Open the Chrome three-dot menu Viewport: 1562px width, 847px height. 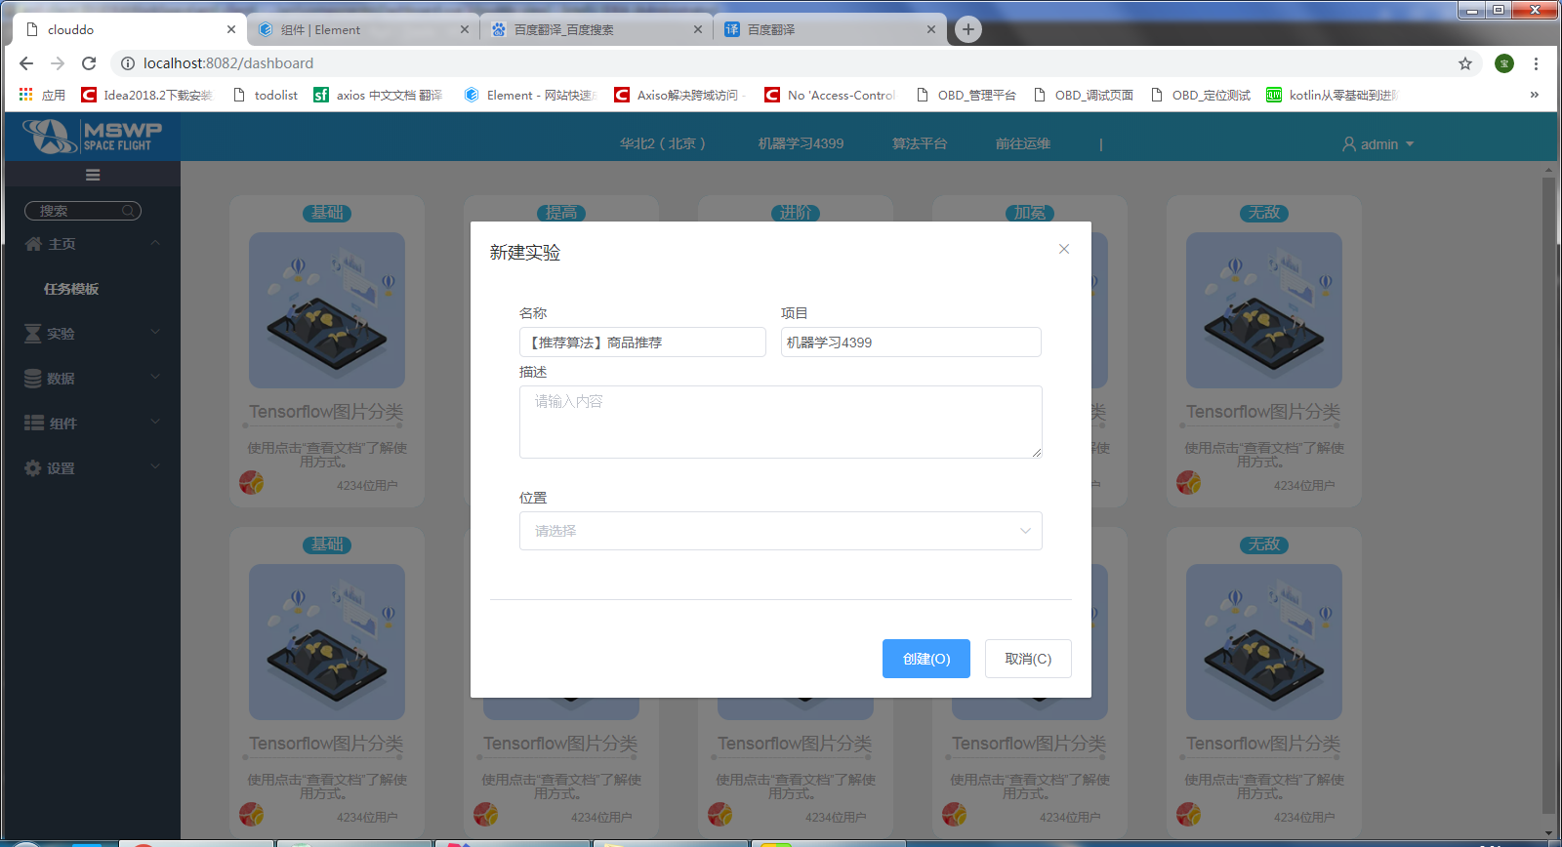[x=1536, y=63]
